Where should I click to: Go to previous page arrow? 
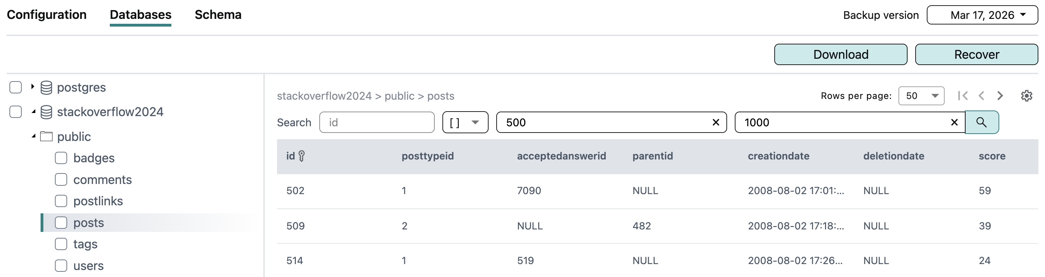(x=981, y=96)
